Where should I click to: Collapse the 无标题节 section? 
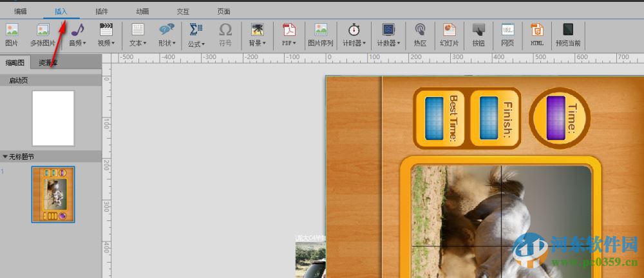pos(5,156)
